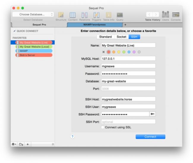Click the Port field showing 3306

coord(128,89)
